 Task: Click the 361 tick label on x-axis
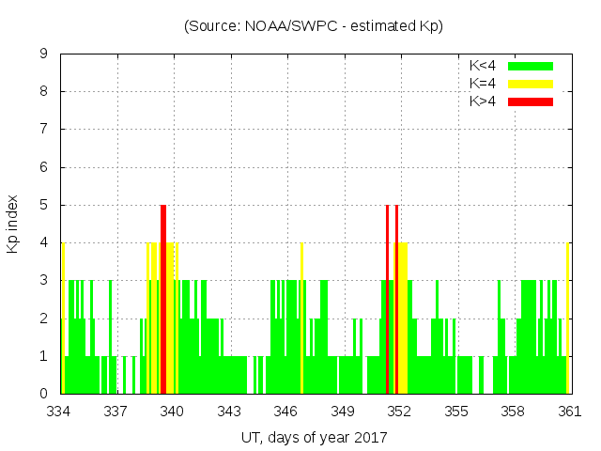(x=569, y=411)
